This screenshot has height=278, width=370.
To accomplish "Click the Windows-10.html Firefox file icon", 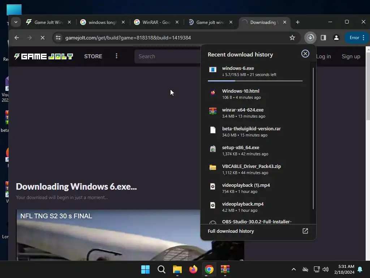I will (x=212, y=92).
